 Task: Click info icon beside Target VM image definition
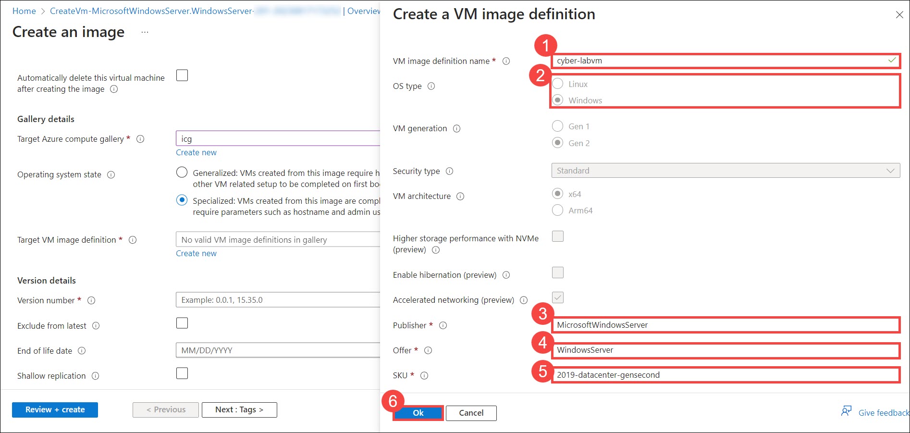click(133, 240)
